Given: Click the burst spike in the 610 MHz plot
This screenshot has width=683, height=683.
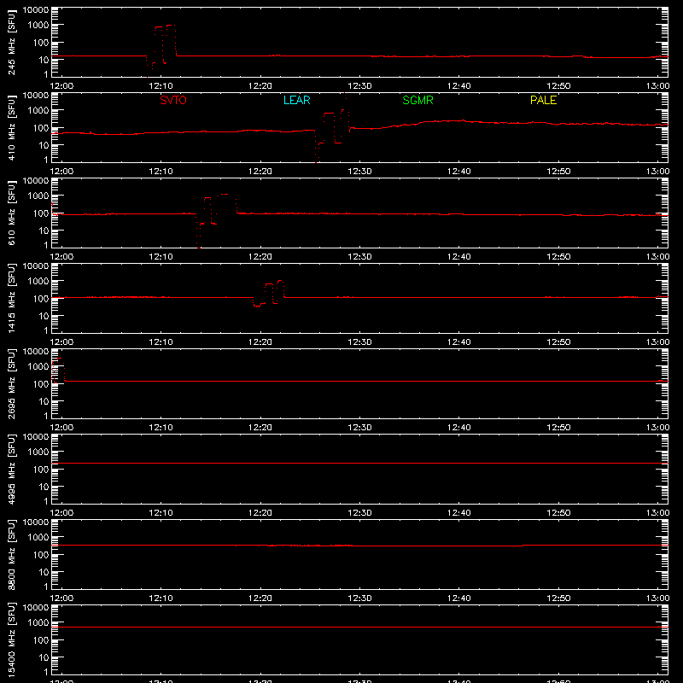Looking at the screenshot, I should point(217,220).
